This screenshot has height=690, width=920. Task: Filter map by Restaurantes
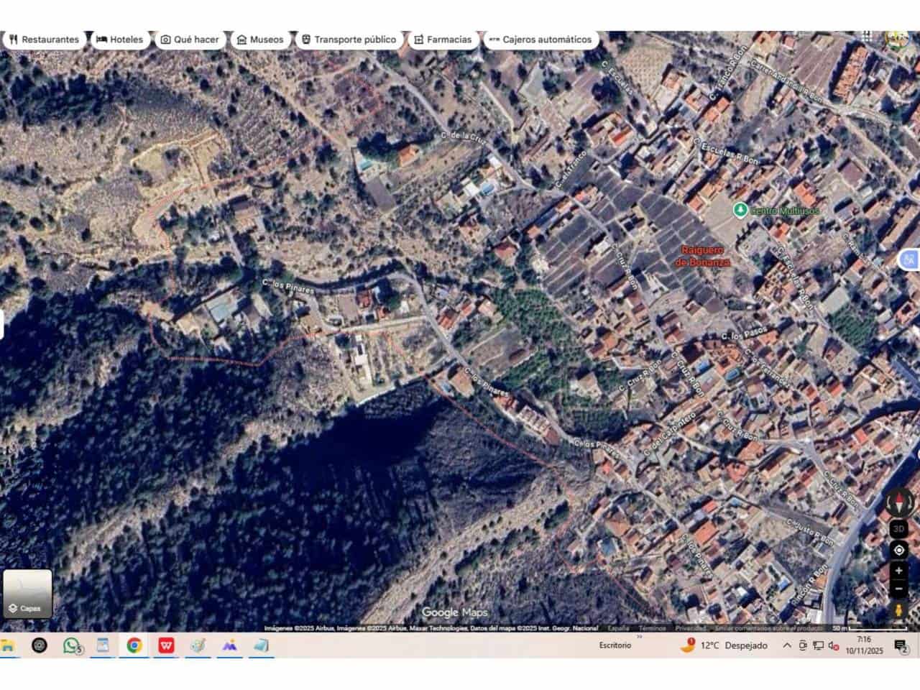tap(44, 40)
